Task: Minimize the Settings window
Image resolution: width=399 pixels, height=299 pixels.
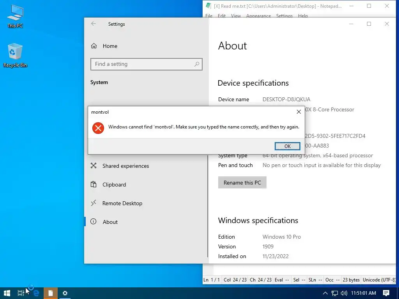Action: (x=351, y=24)
